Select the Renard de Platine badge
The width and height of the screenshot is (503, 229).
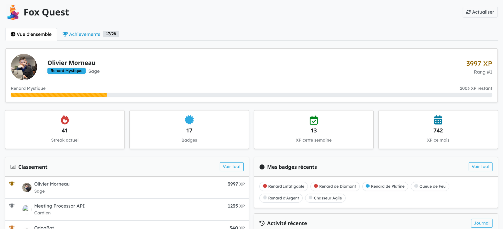point(385,186)
